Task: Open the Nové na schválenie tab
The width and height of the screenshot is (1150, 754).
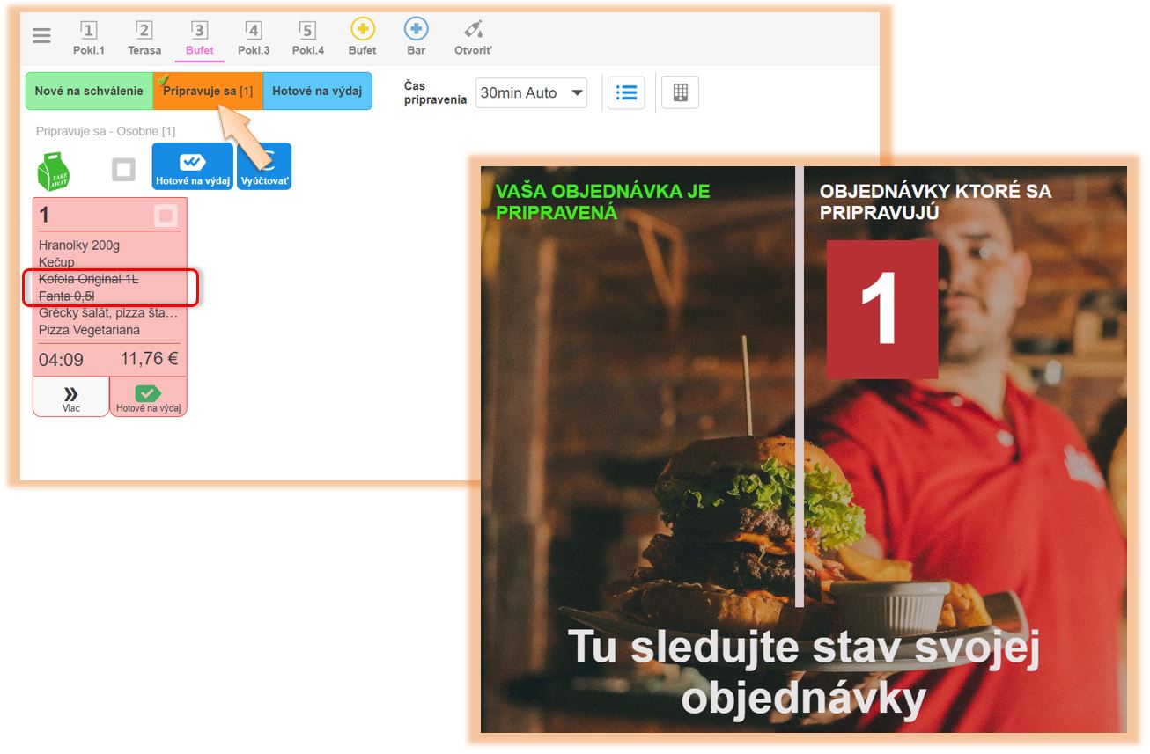Action: pos(89,92)
